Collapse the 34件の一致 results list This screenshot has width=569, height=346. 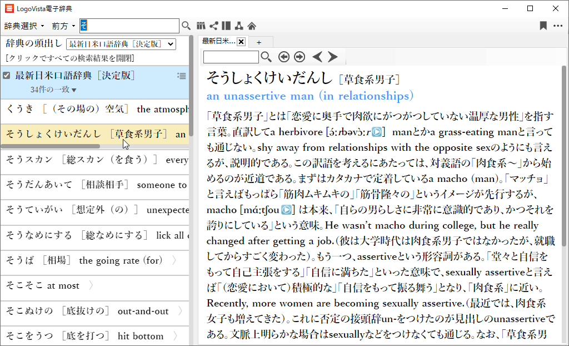53,90
